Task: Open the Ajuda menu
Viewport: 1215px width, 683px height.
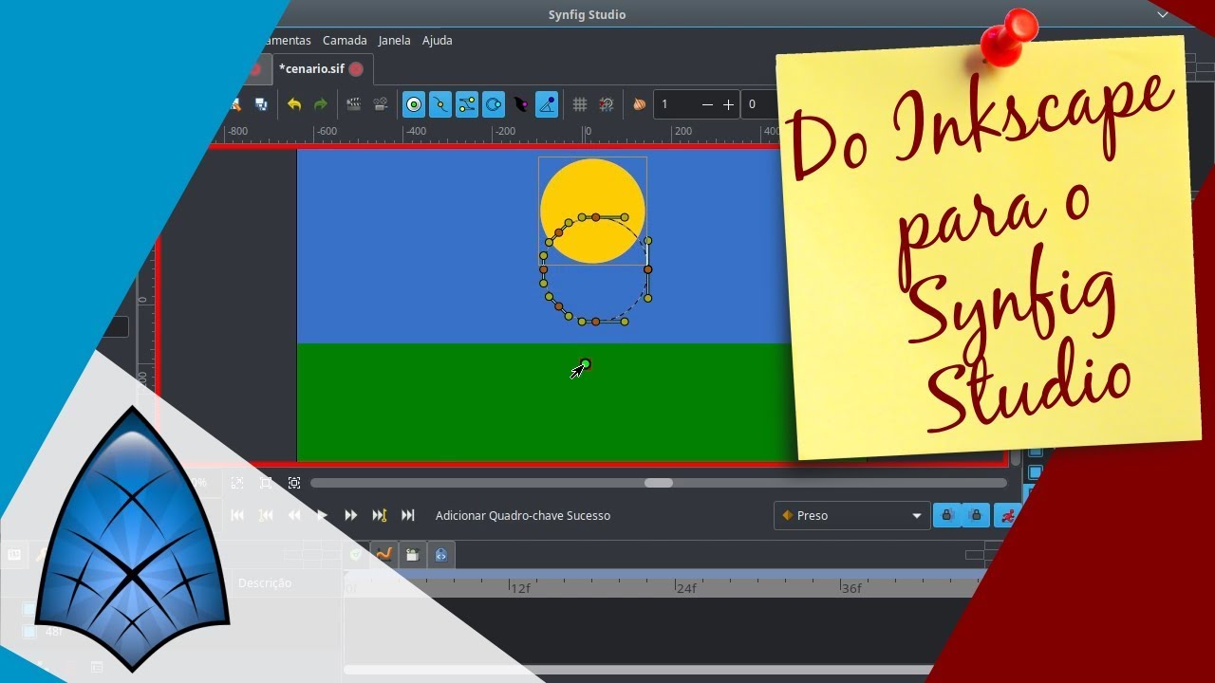Action: coord(438,41)
